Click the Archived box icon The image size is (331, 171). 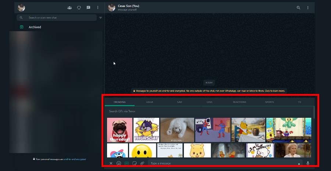coord(22,27)
